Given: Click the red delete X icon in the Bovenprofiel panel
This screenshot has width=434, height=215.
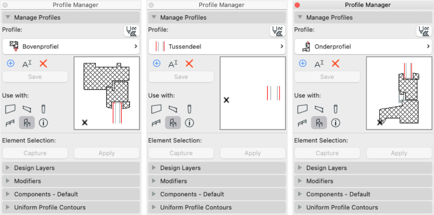Looking at the screenshot, I should click(43, 64).
